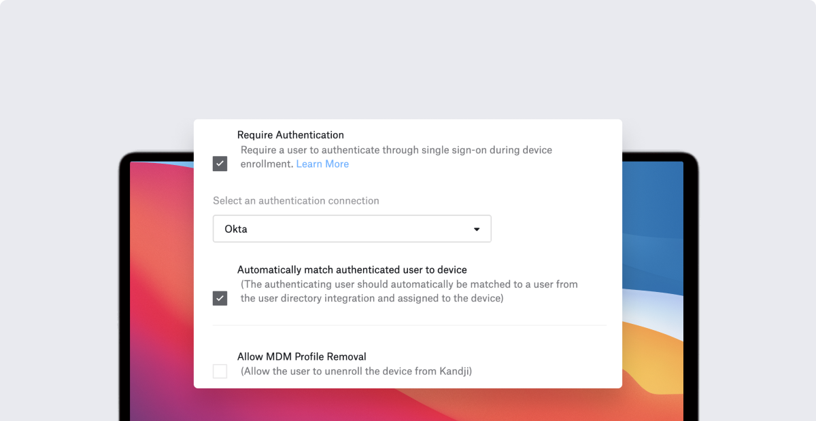Screen dimensions: 816x421
Task: Click the Automatically match authenticated user heading
Action: pos(352,270)
